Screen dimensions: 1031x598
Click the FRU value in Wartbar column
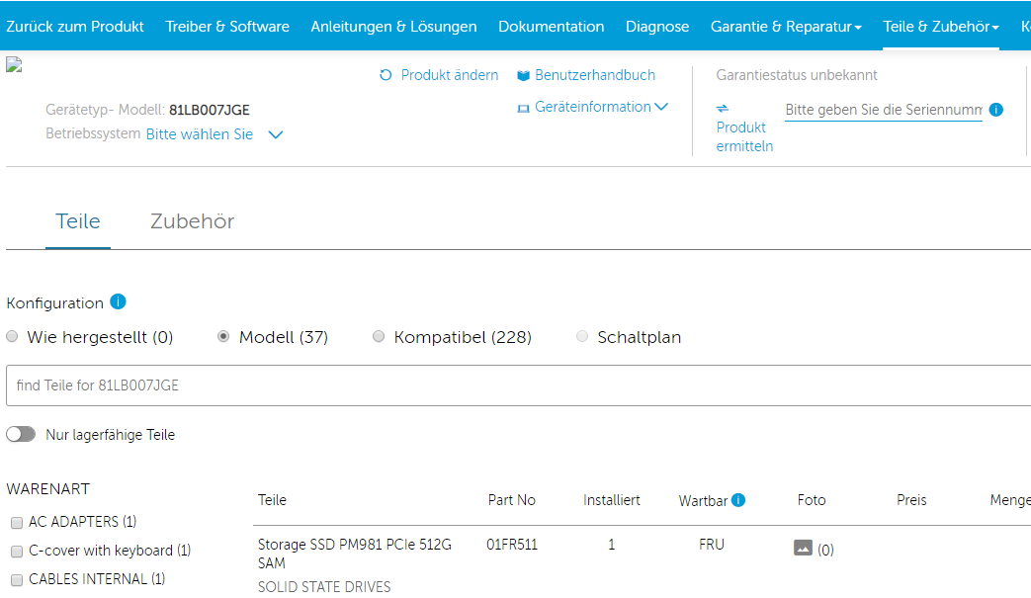click(x=712, y=544)
